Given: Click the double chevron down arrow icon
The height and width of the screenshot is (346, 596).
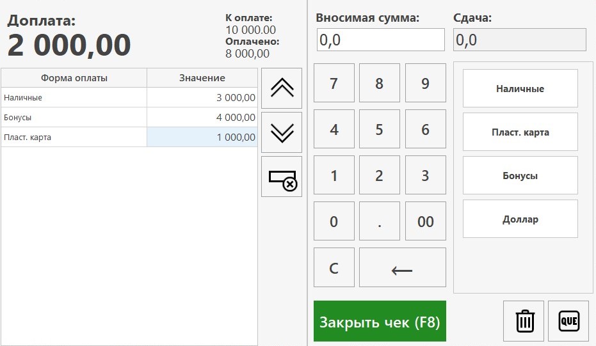Looking at the screenshot, I should click(x=282, y=132).
